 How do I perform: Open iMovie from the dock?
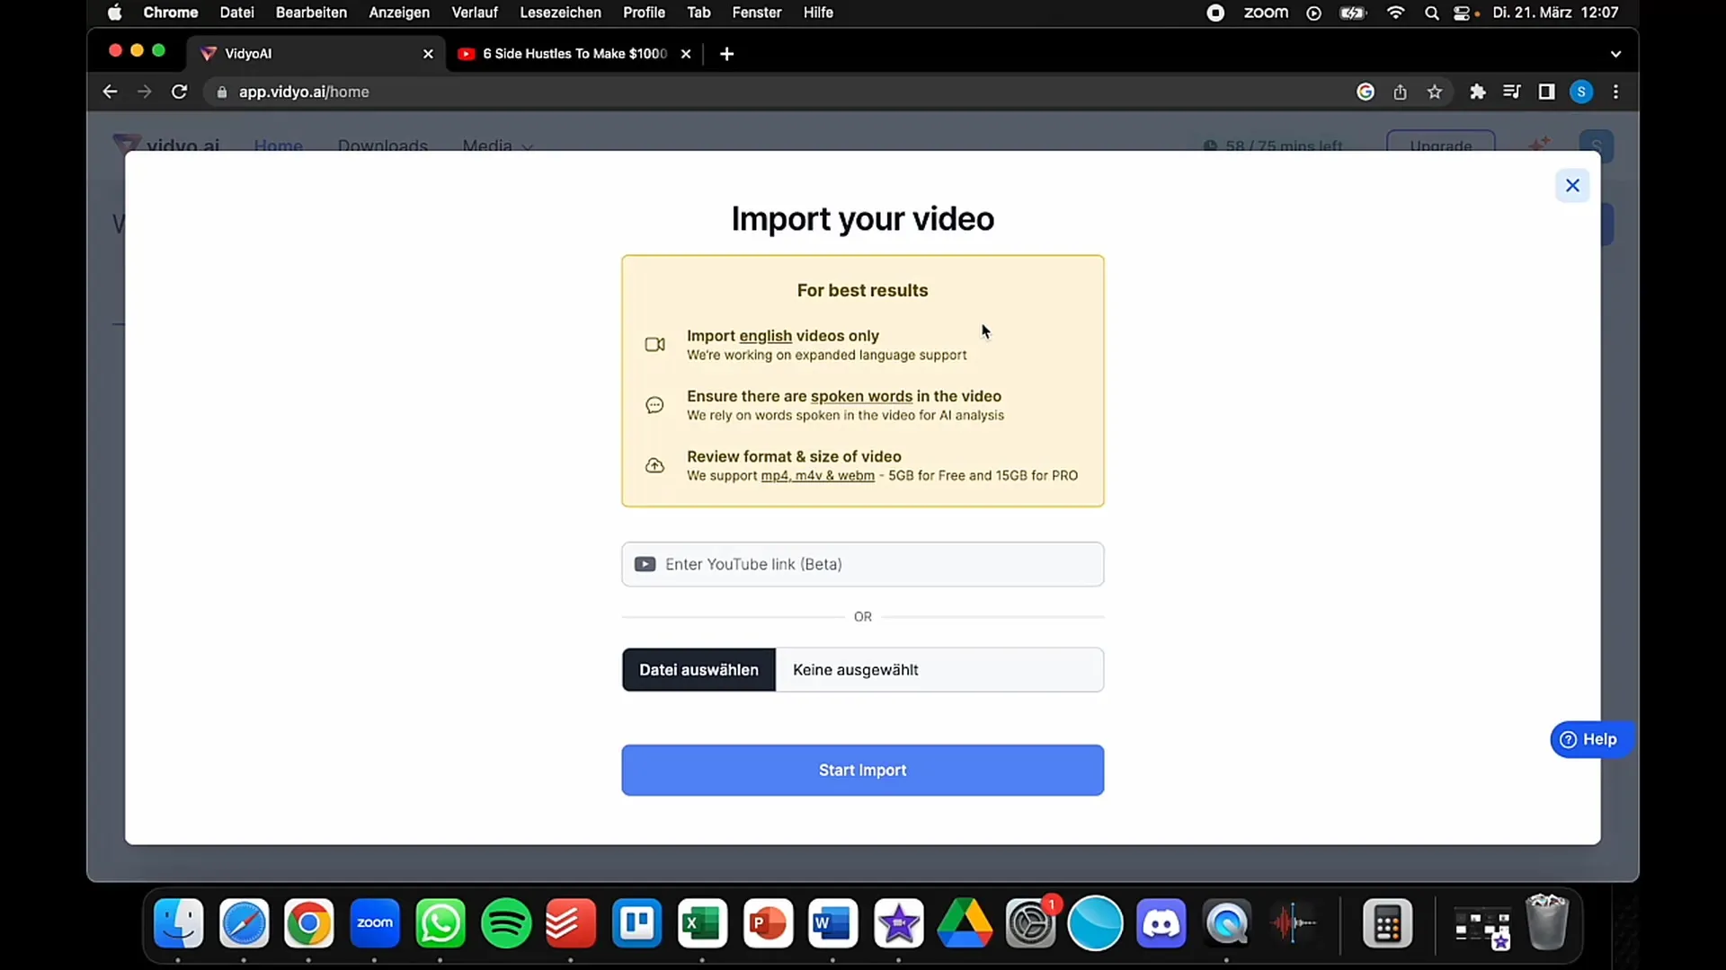click(899, 923)
